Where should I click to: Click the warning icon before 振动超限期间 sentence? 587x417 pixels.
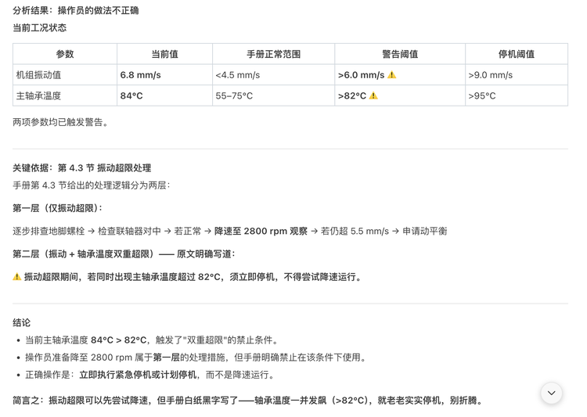pyautogui.click(x=17, y=277)
